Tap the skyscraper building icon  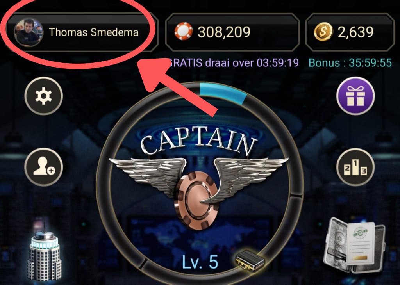[x=44, y=252]
